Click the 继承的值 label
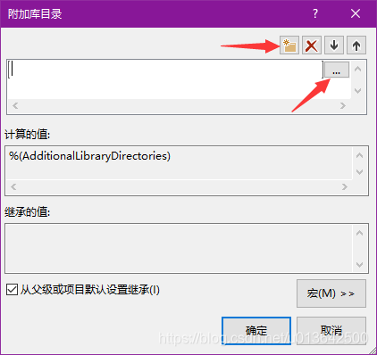Image resolution: width=377 pixels, height=355 pixels. [x=27, y=212]
